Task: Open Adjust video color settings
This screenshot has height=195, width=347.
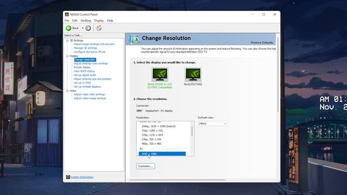Action: coord(89,94)
